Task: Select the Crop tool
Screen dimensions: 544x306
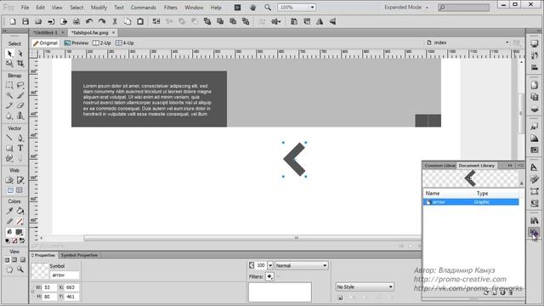Action: click(x=20, y=63)
